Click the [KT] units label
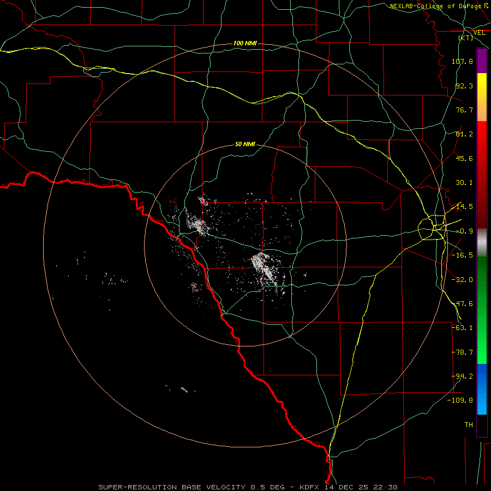This screenshot has width=491, height=491. tap(466, 38)
